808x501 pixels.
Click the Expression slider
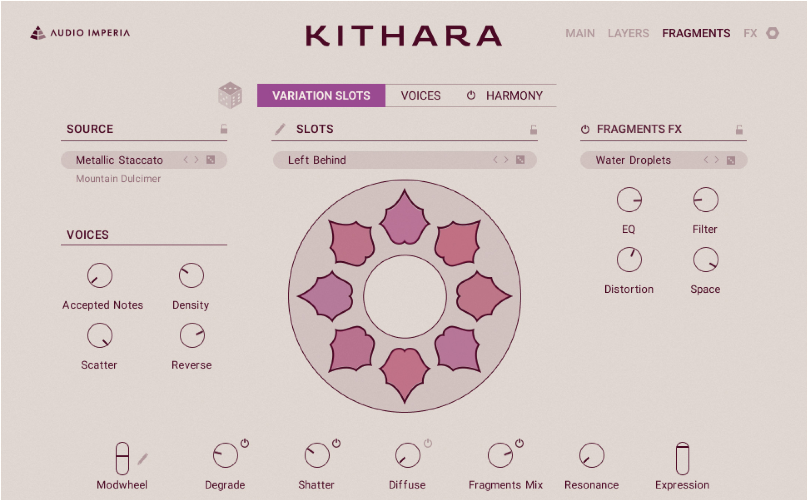682,458
